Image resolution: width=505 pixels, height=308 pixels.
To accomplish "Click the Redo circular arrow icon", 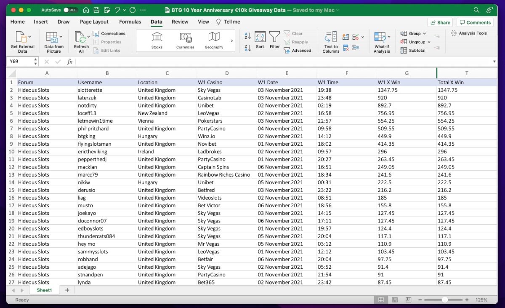I will [133, 10].
